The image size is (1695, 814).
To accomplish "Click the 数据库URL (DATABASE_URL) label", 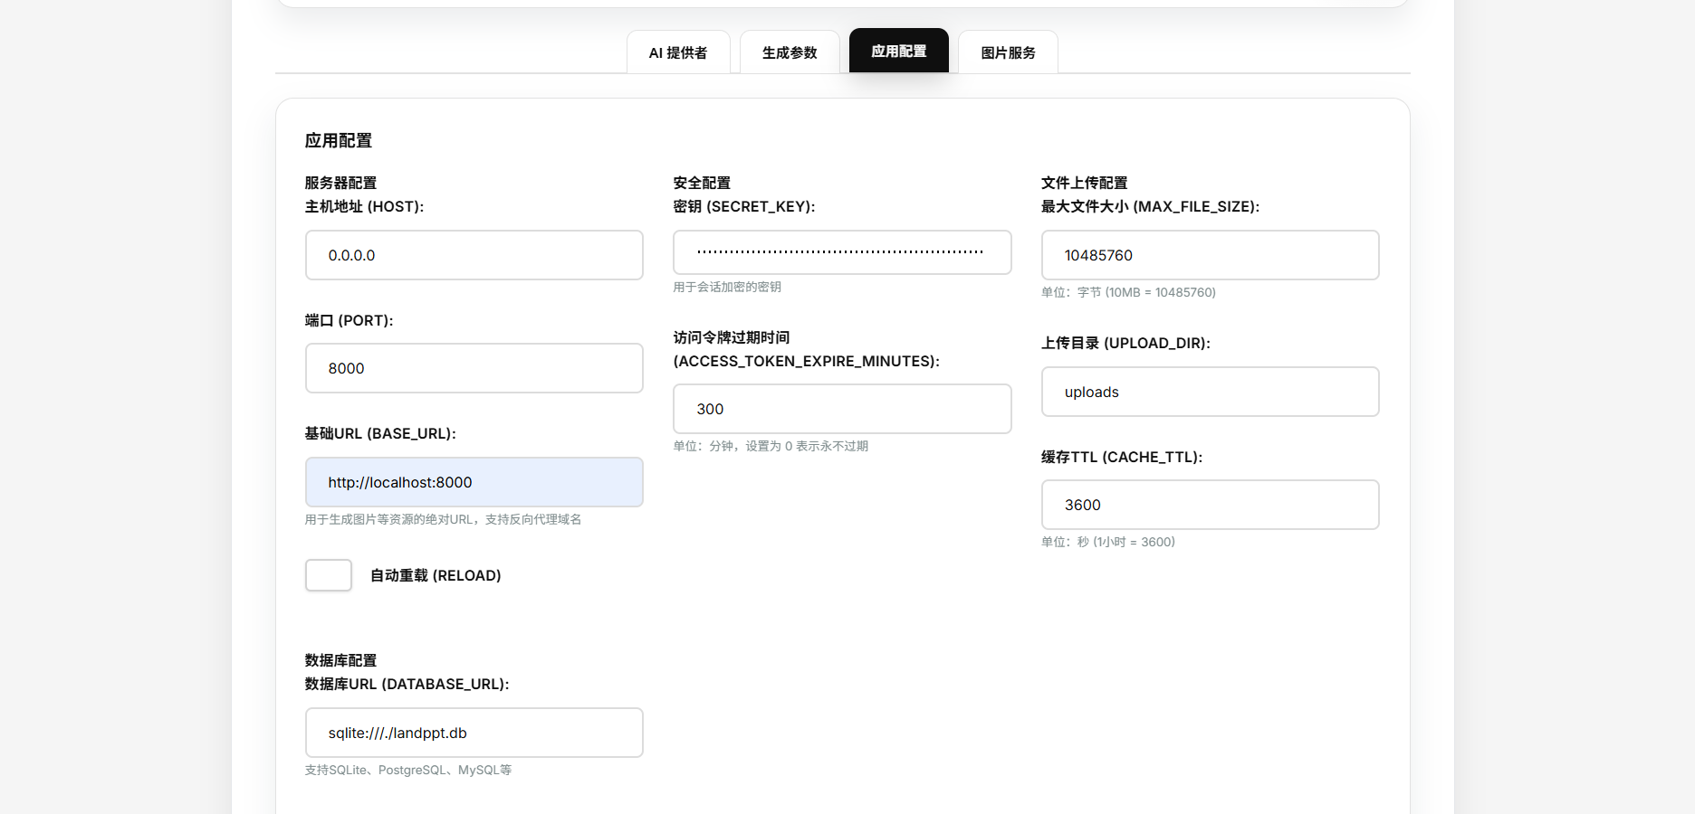I will pos(407,684).
